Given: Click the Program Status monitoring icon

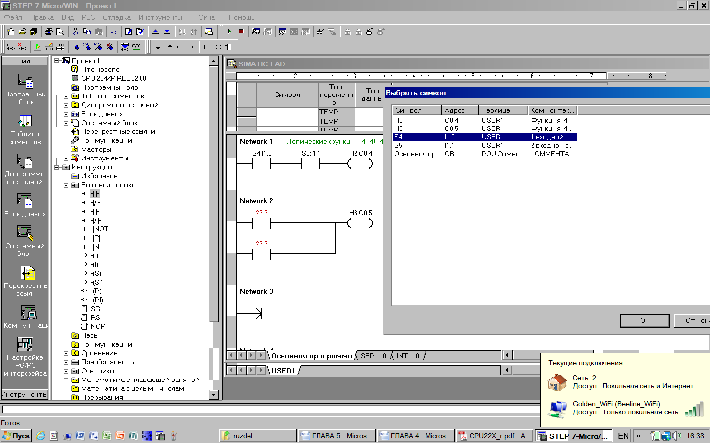Looking at the screenshot, I should click(256, 32).
